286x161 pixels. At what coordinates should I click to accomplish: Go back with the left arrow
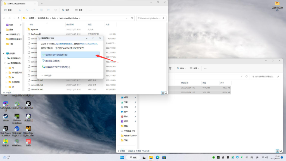pos(4,18)
